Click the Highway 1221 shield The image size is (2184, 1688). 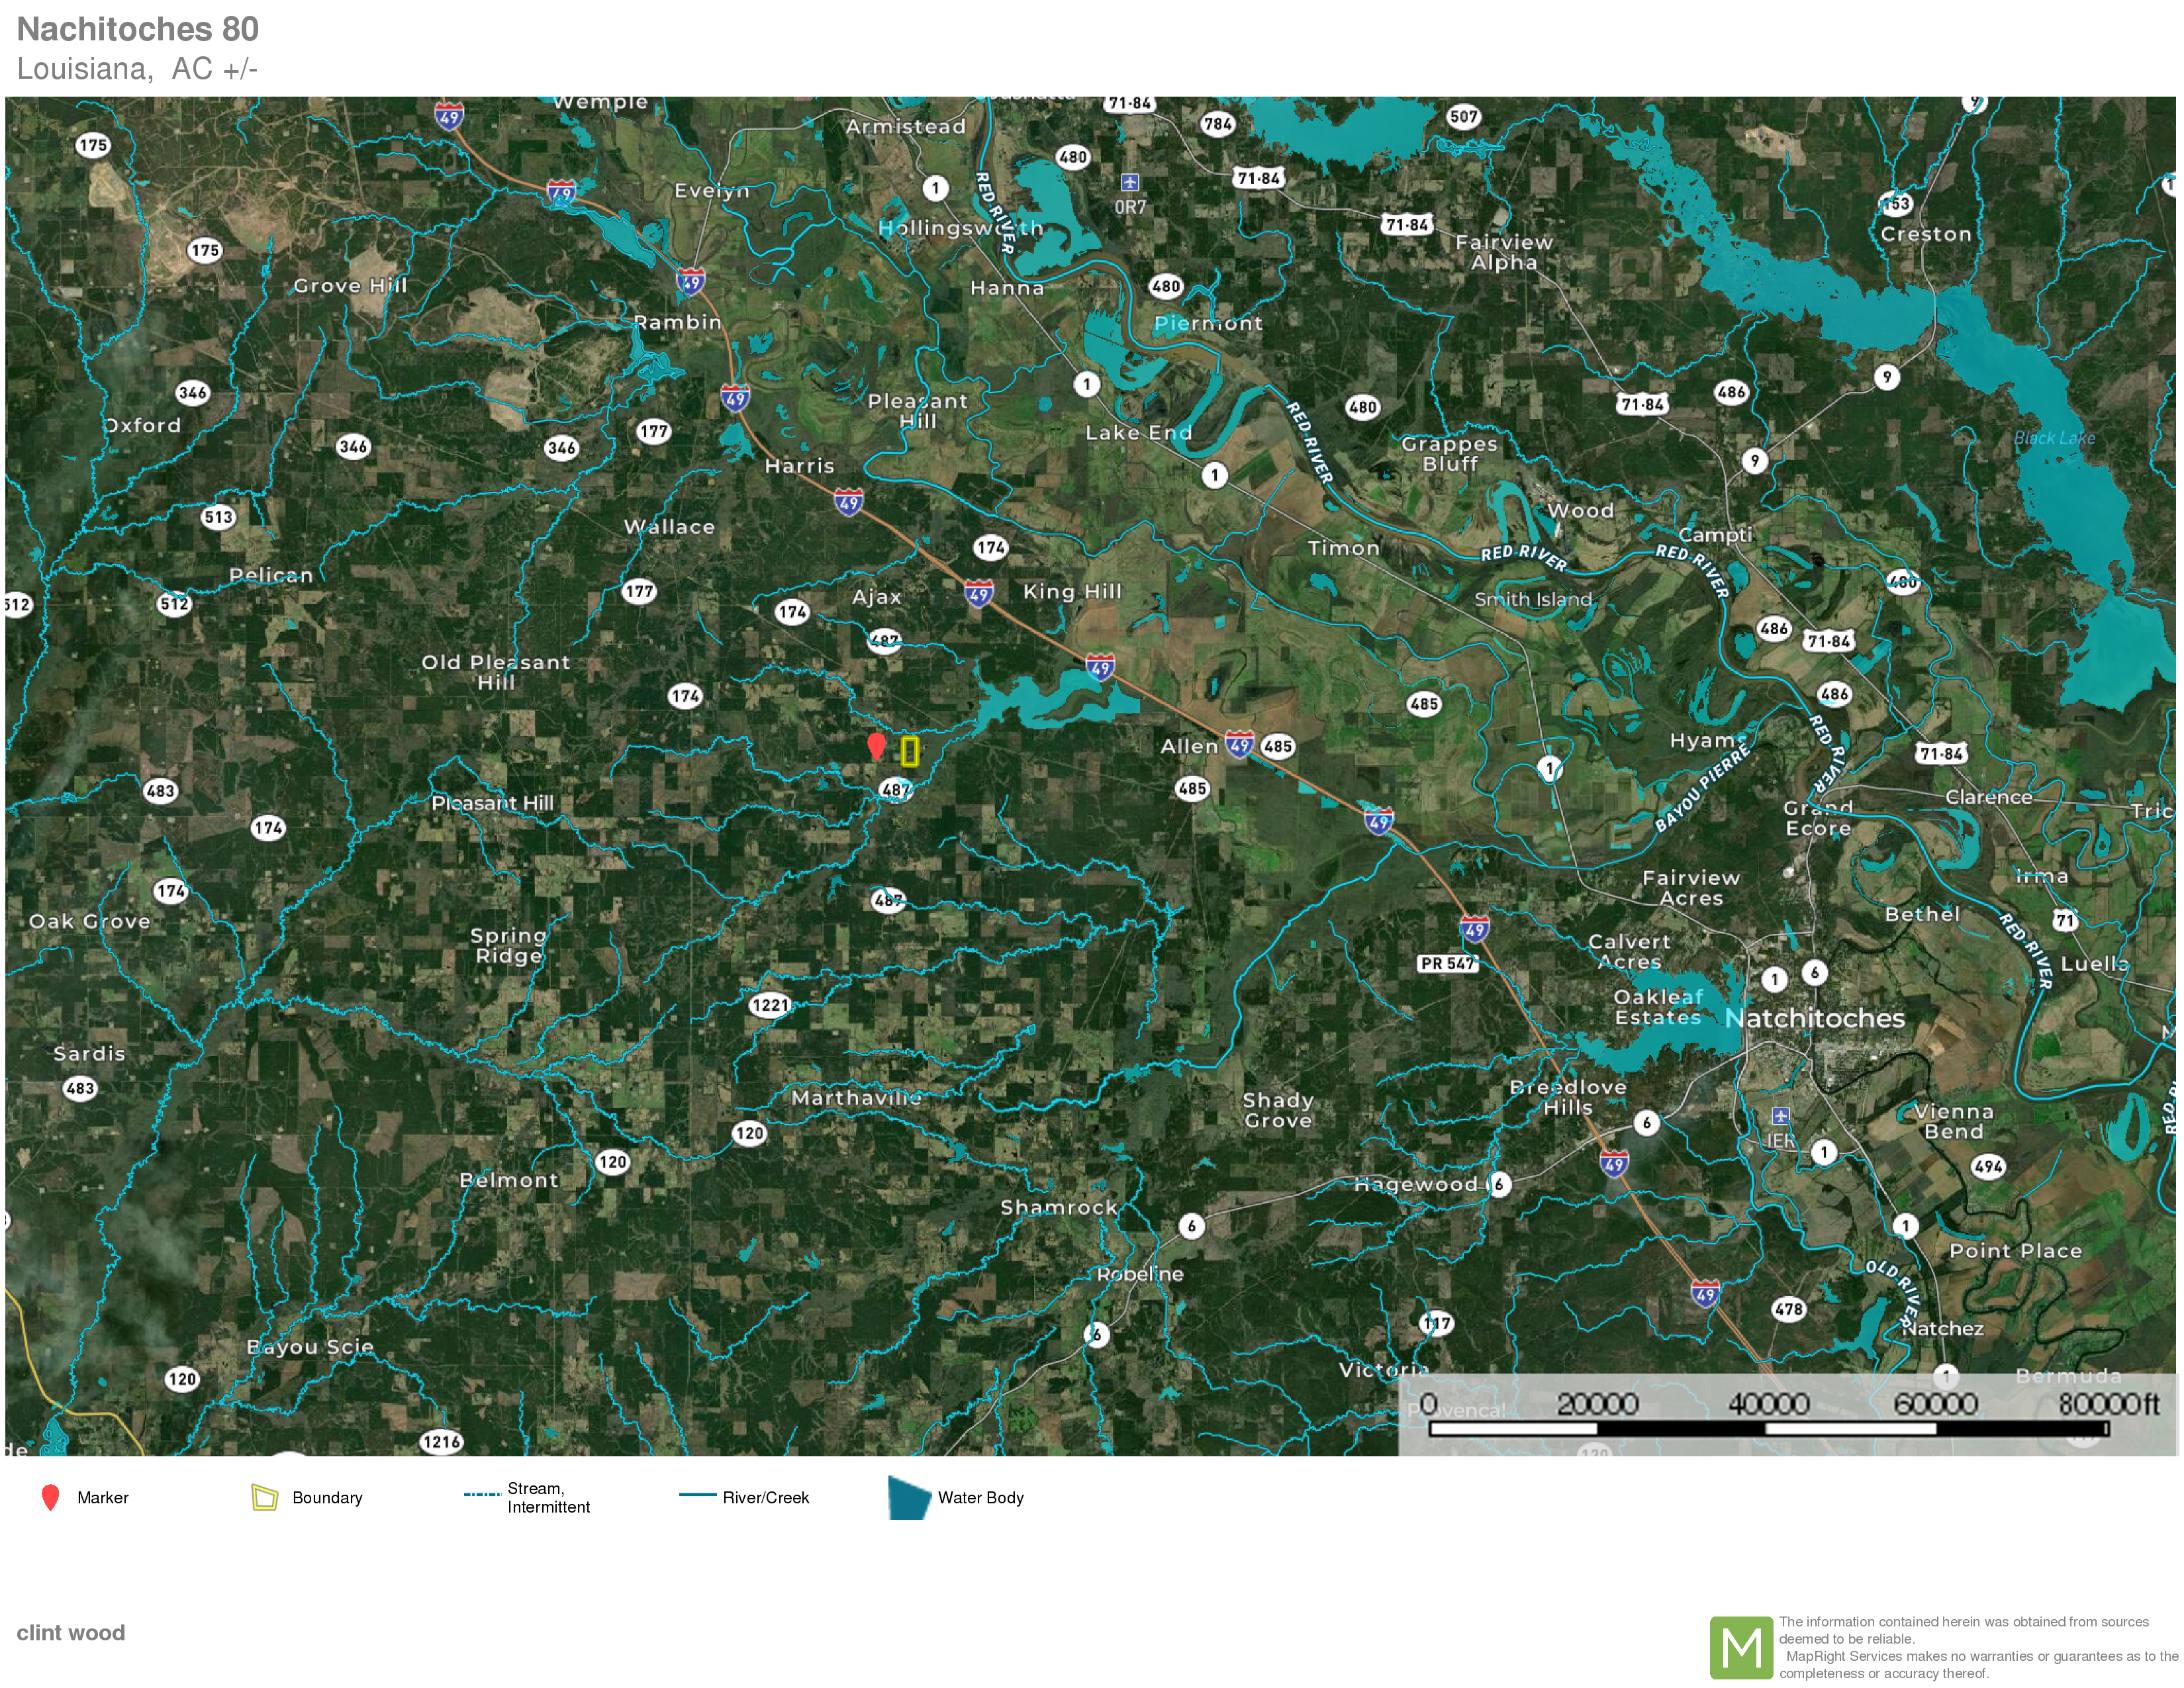pyautogui.click(x=770, y=1005)
